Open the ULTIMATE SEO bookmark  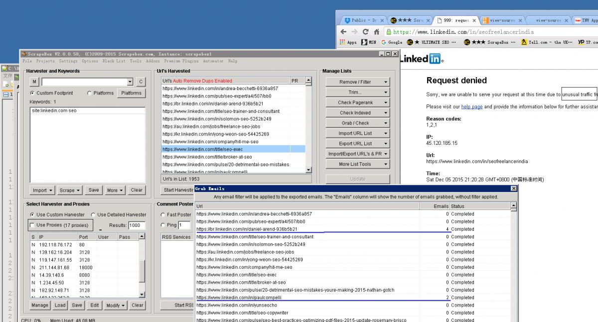432,42
